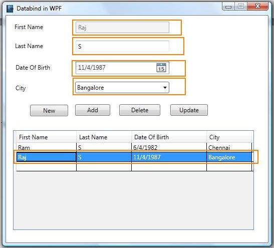Open the Bangalore city combo box

[x=122, y=87]
